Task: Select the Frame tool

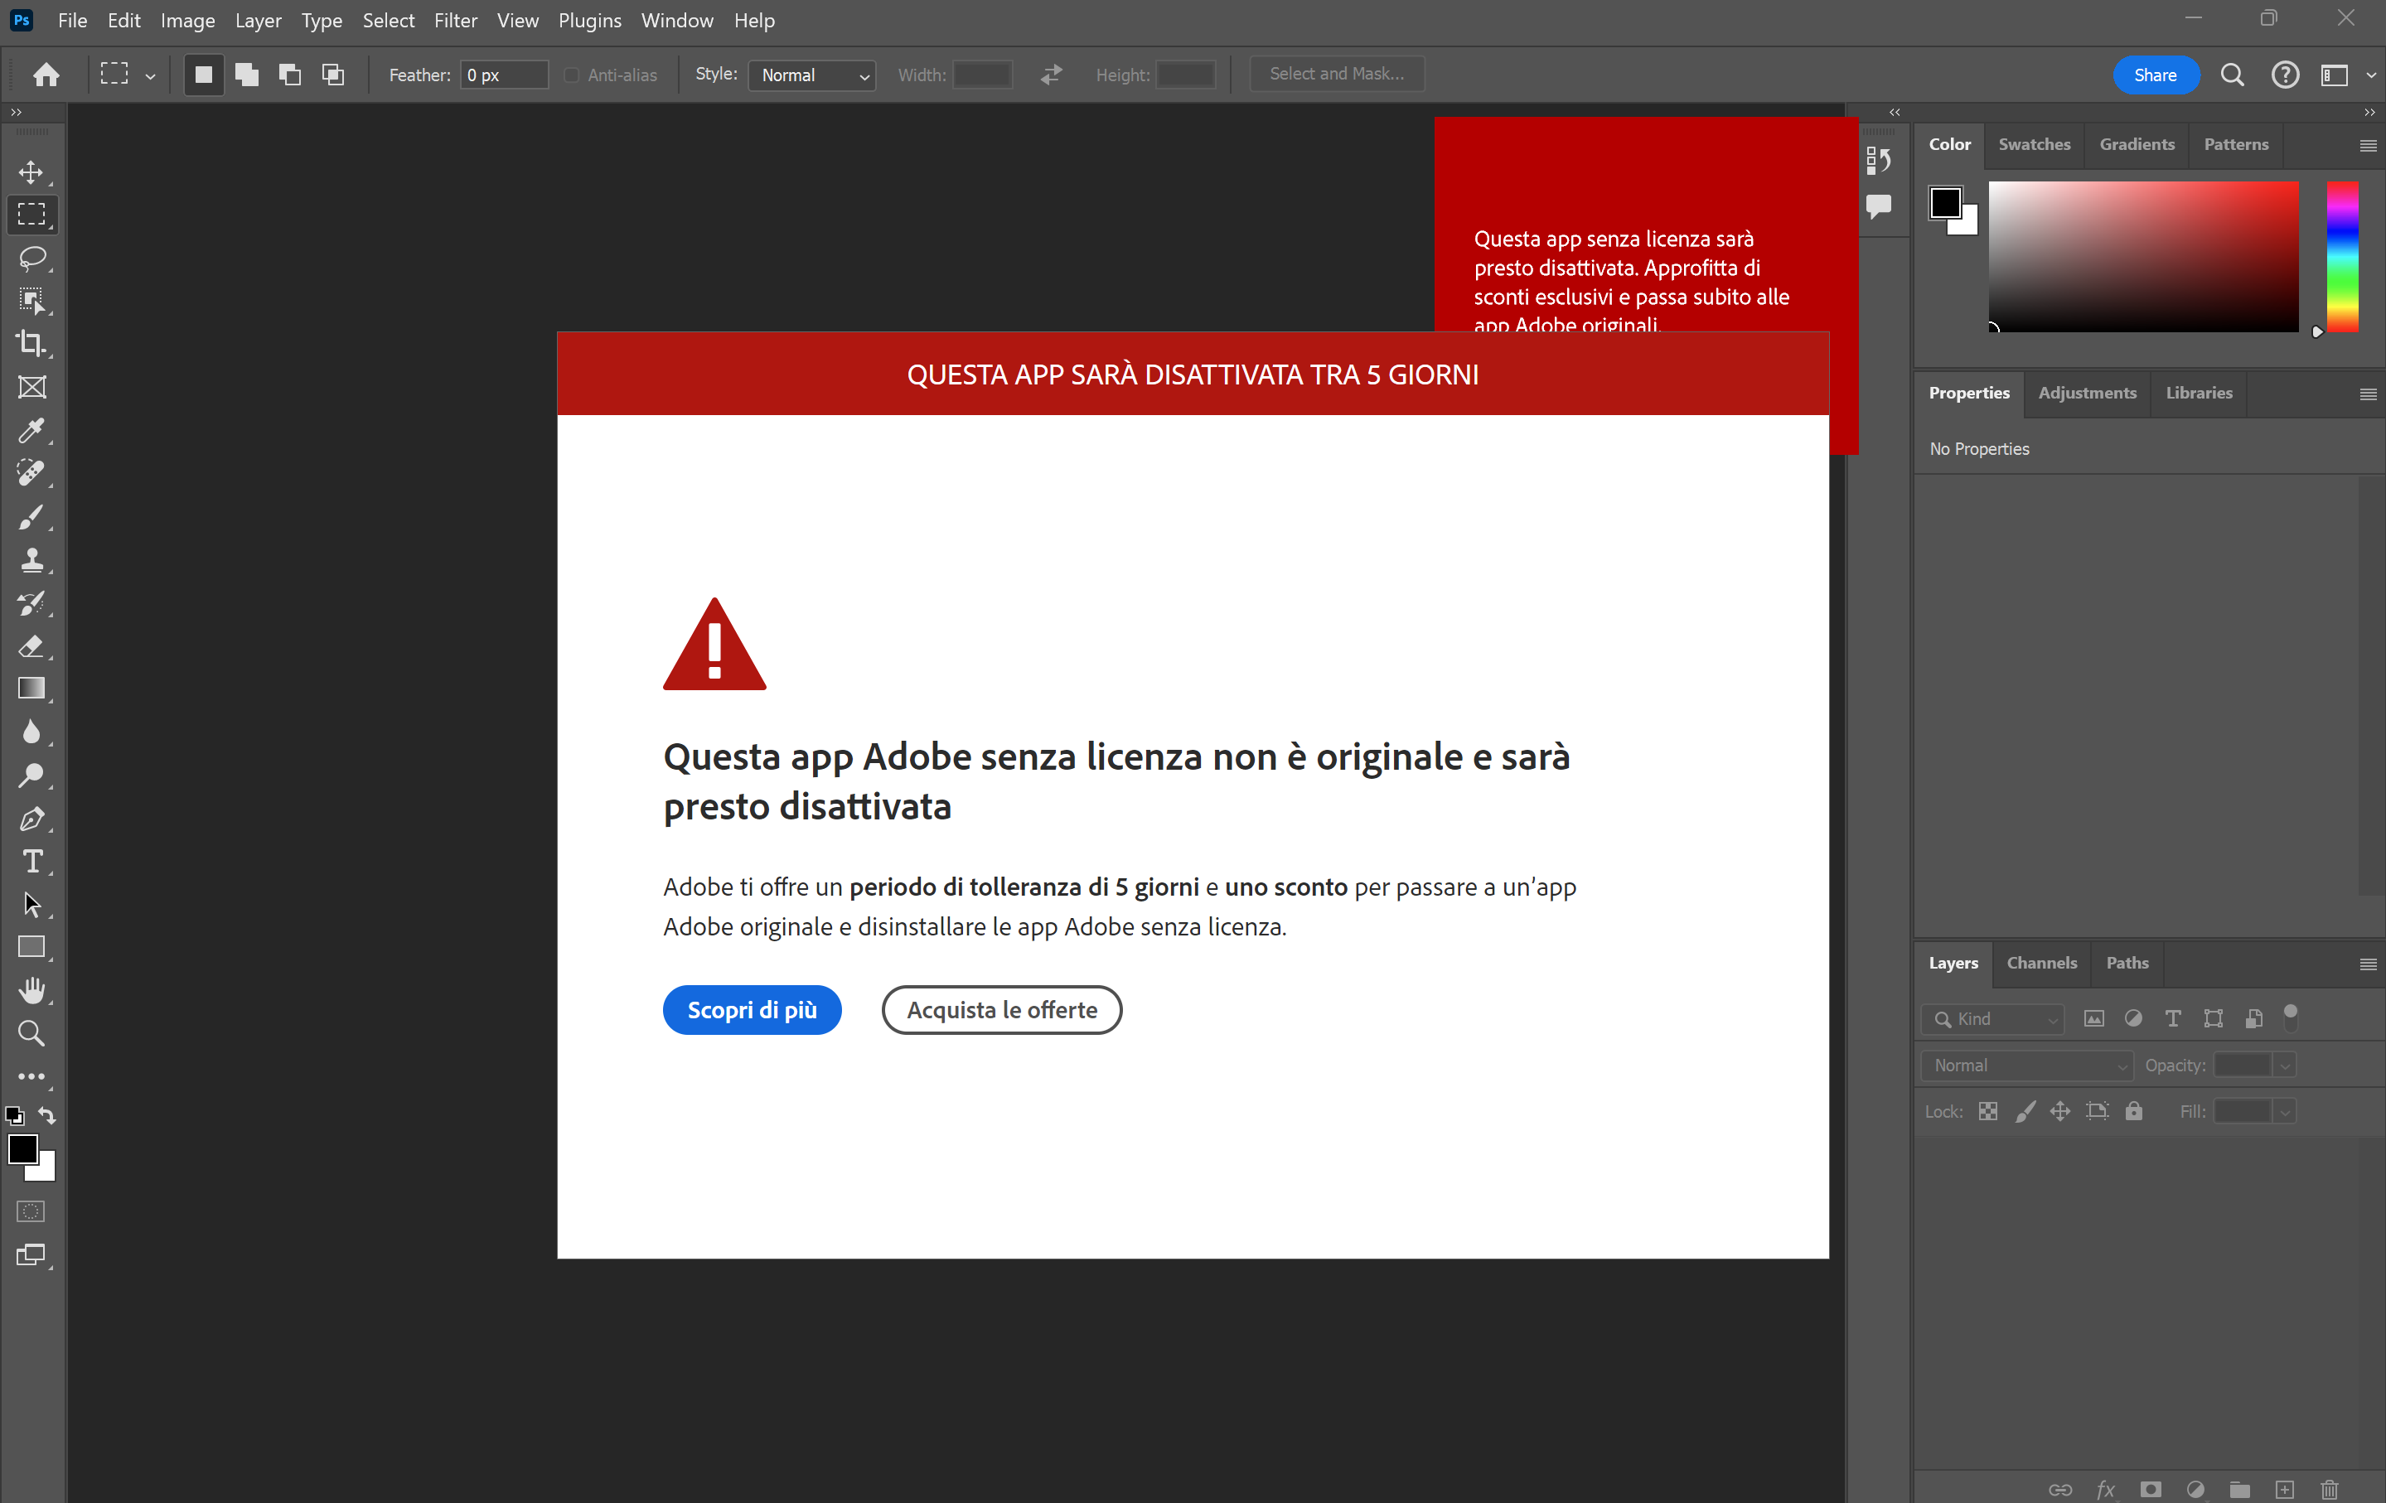Action: coord(31,388)
